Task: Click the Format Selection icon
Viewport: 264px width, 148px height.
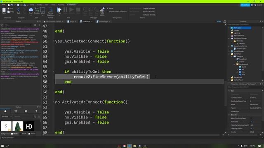Action: [50, 10]
